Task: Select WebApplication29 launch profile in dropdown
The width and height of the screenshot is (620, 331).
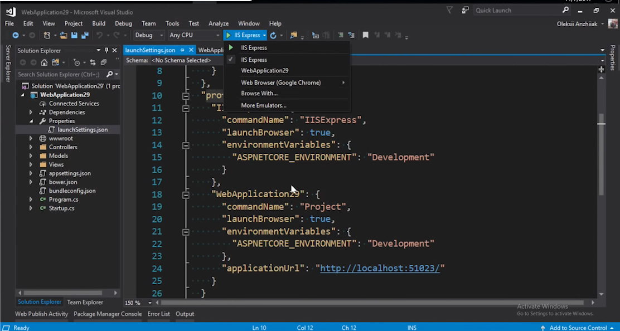Action: [x=264, y=71]
